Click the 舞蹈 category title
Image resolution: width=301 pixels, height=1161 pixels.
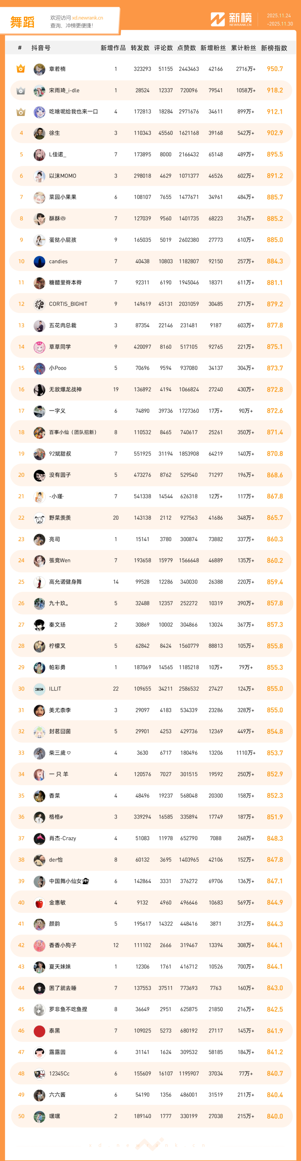(23, 22)
